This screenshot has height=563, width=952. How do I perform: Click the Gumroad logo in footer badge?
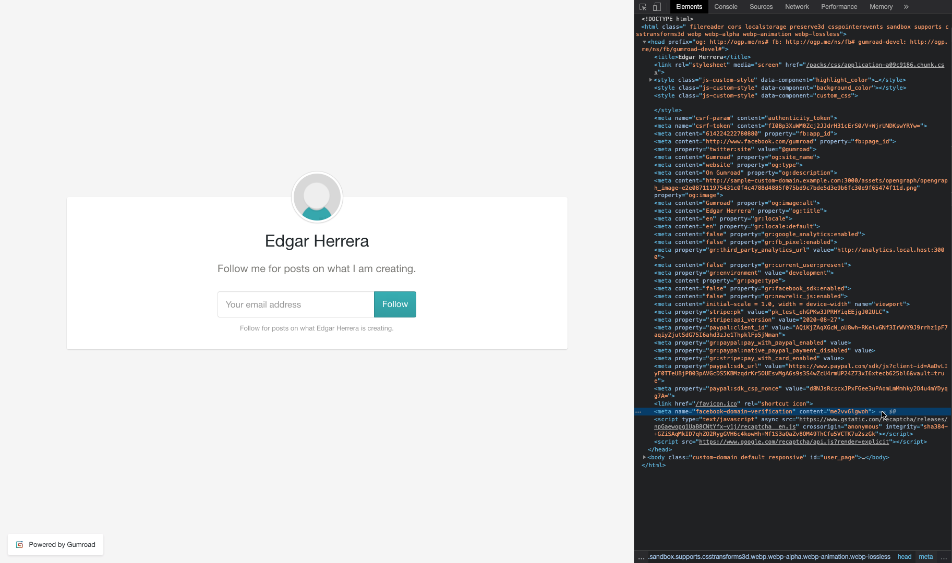19,545
